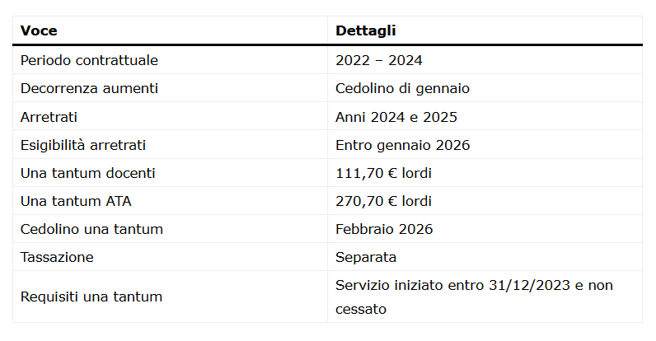Select the "Decorrenza aumenti" row label
The width and height of the screenshot is (656, 341).
[89, 88]
